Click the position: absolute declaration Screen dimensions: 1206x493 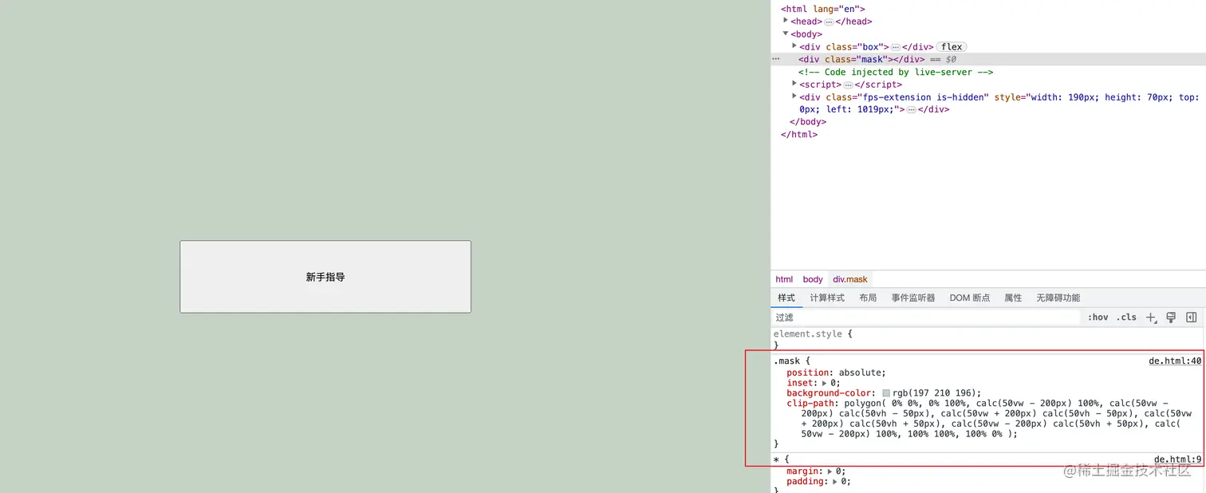[836, 373]
